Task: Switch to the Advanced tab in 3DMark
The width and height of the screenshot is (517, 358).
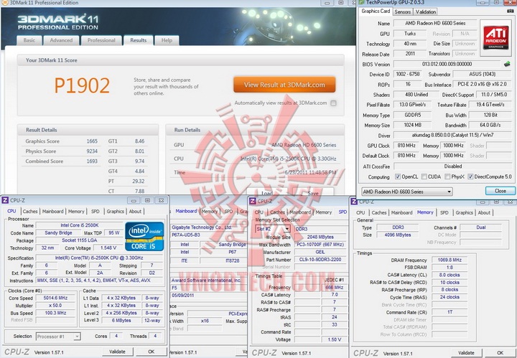Action: pos(61,40)
